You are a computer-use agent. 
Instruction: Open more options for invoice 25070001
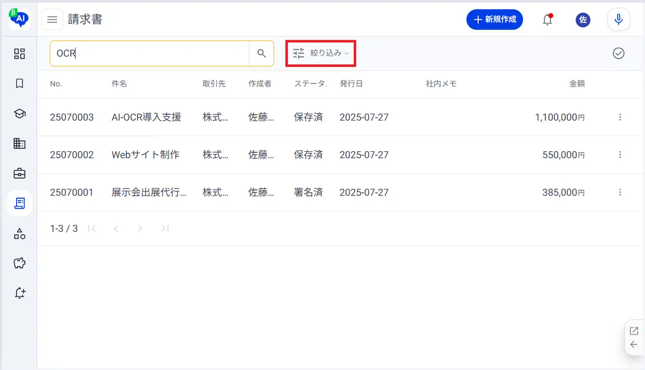[620, 192]
